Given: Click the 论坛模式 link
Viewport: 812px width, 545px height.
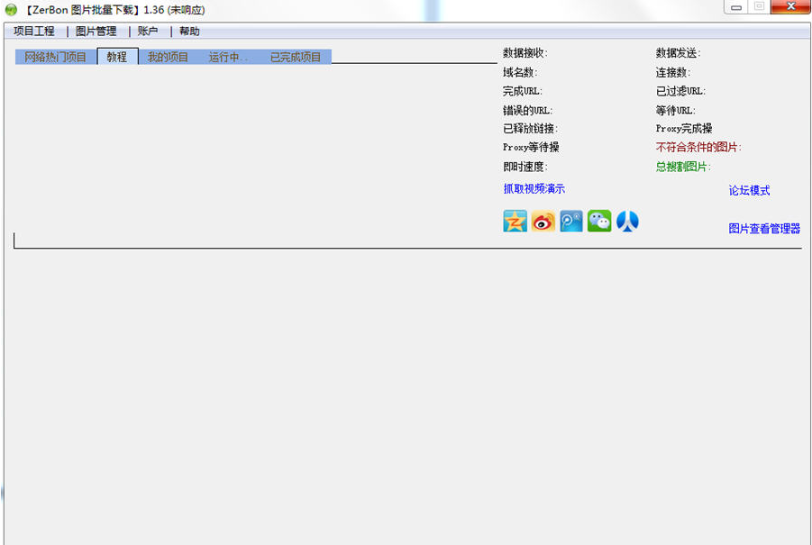Looking at the screenshot, I should 749,190.
